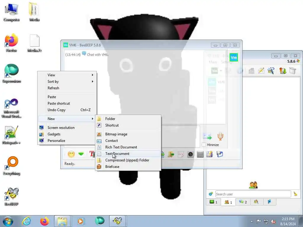
Task: Create a new Text Document
Action: coord(128,154)
